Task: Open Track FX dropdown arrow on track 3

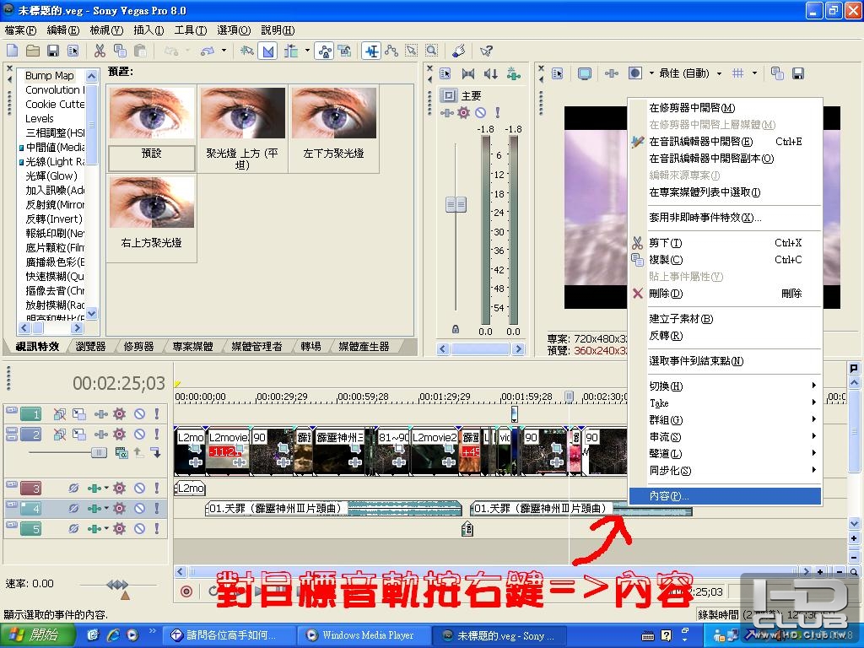Action: [x=106, y=489]
